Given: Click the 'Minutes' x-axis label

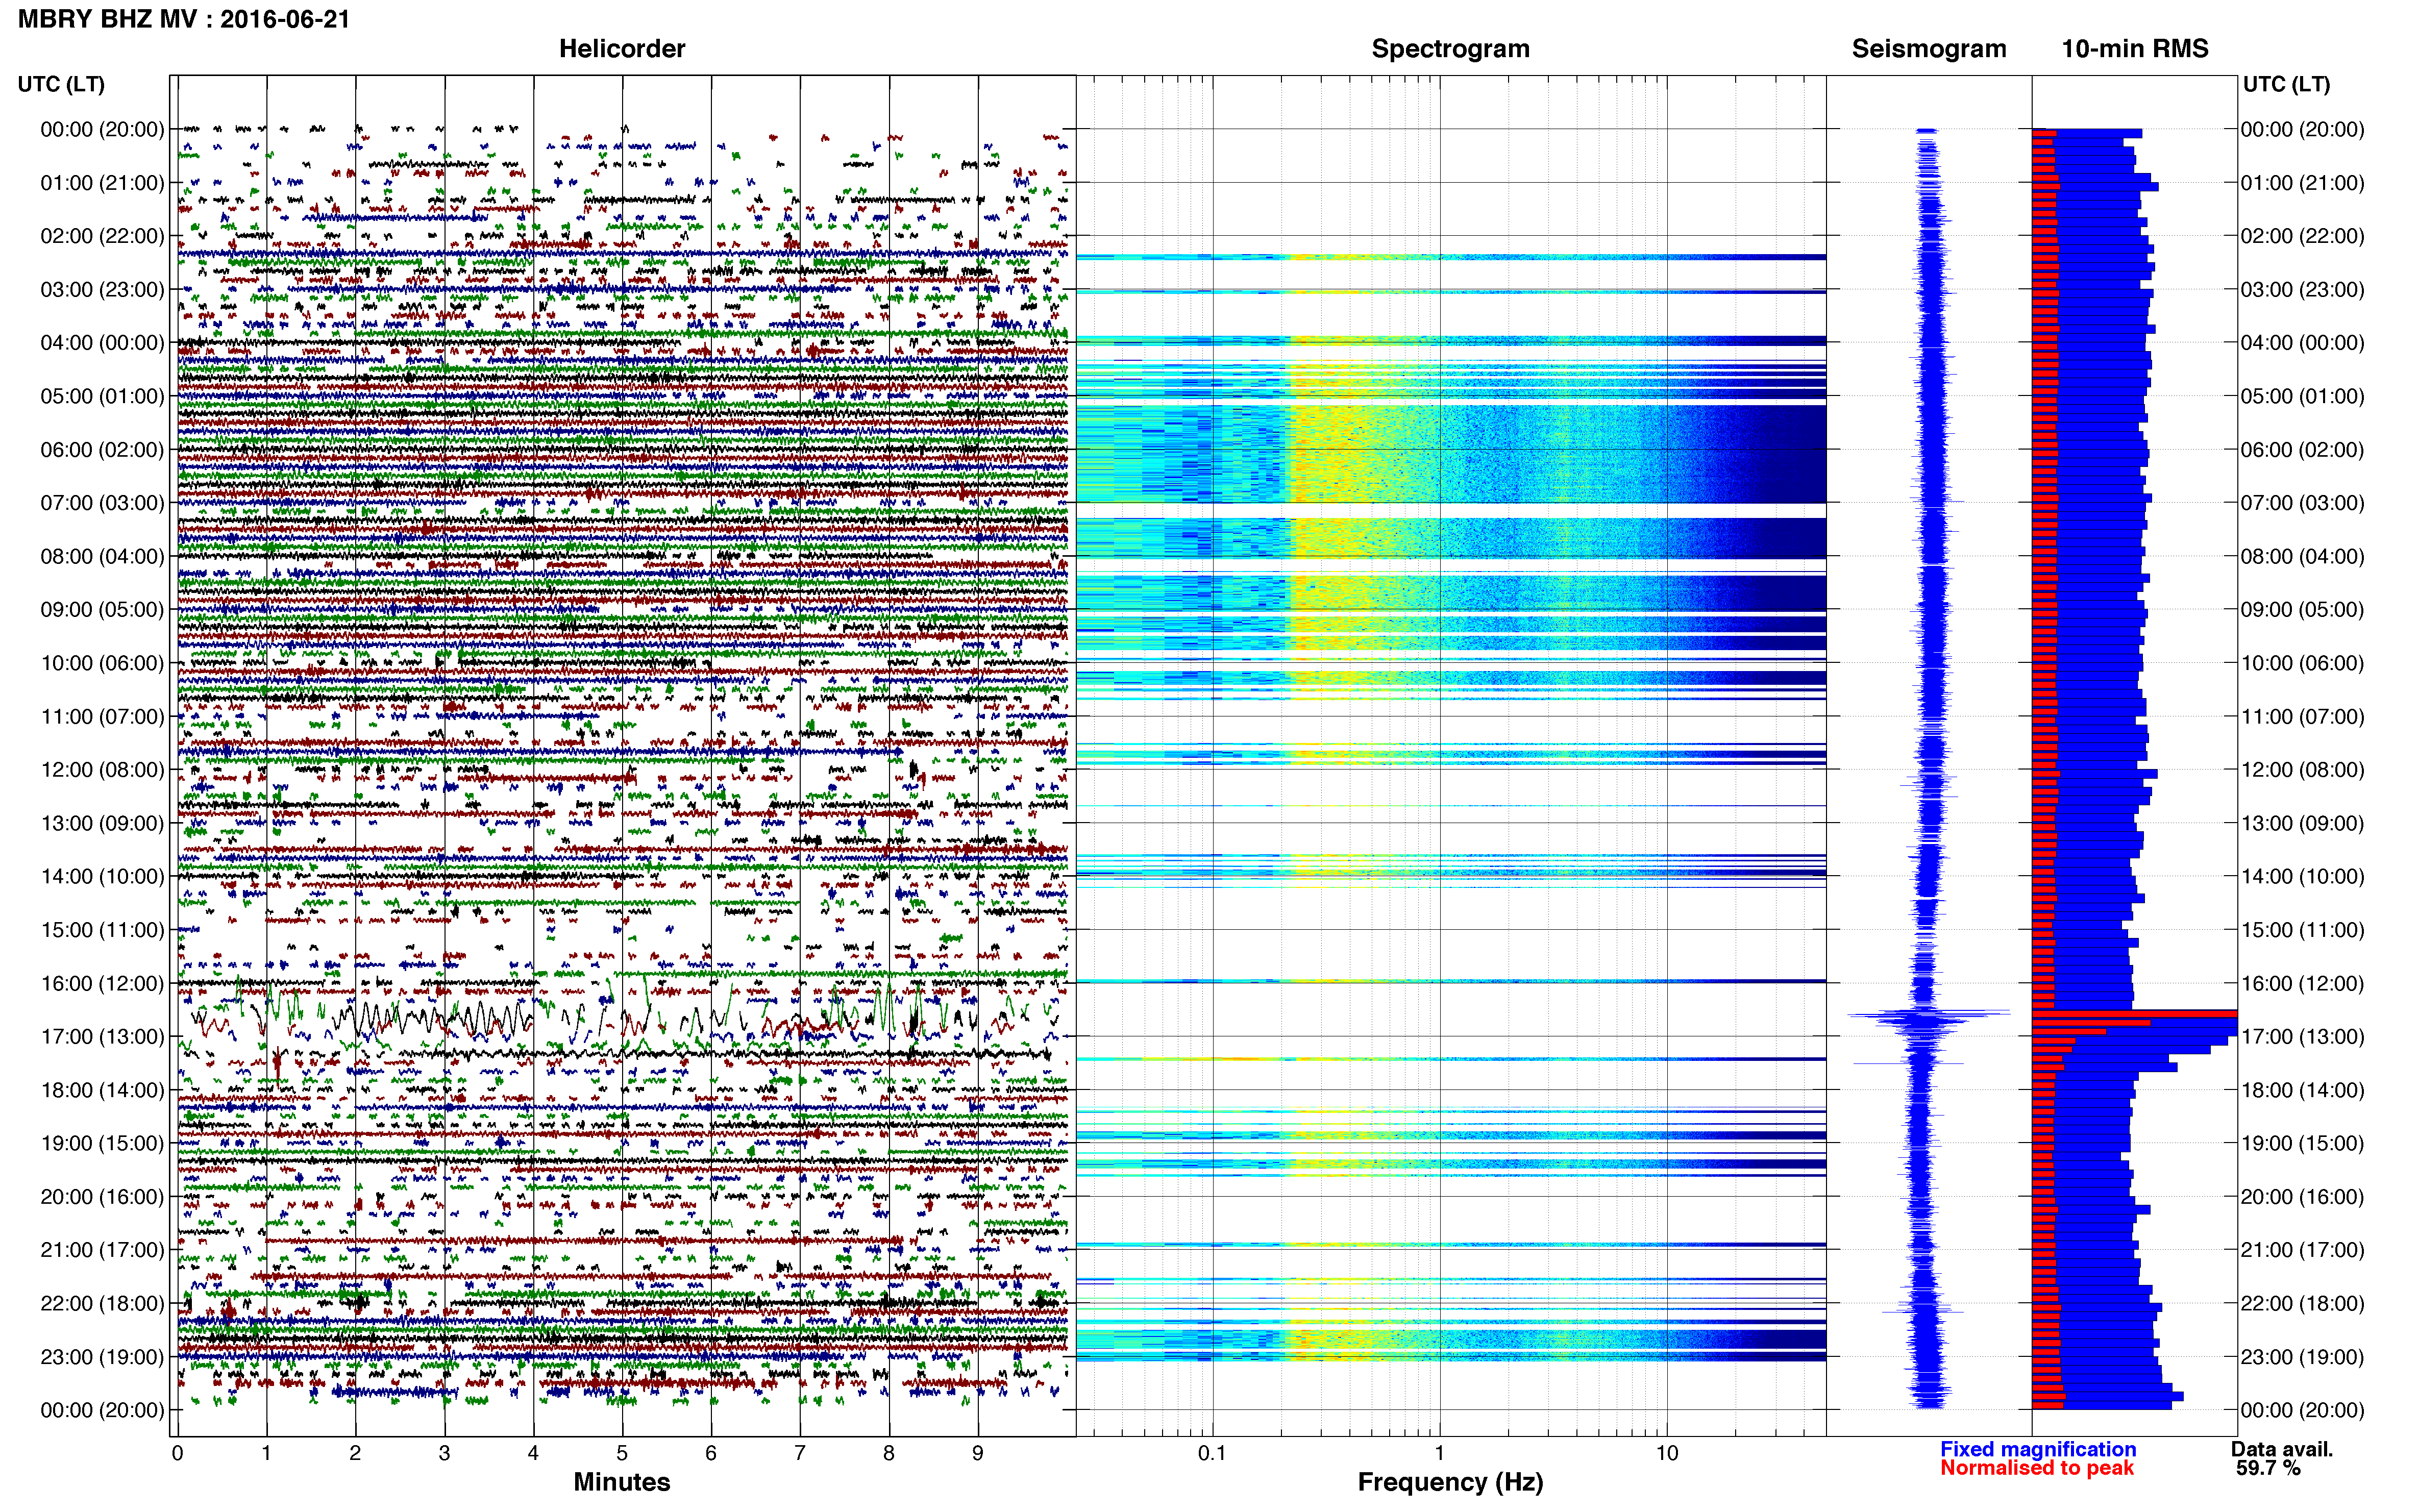Looking at the screenshot, I should coord(622,1482).
